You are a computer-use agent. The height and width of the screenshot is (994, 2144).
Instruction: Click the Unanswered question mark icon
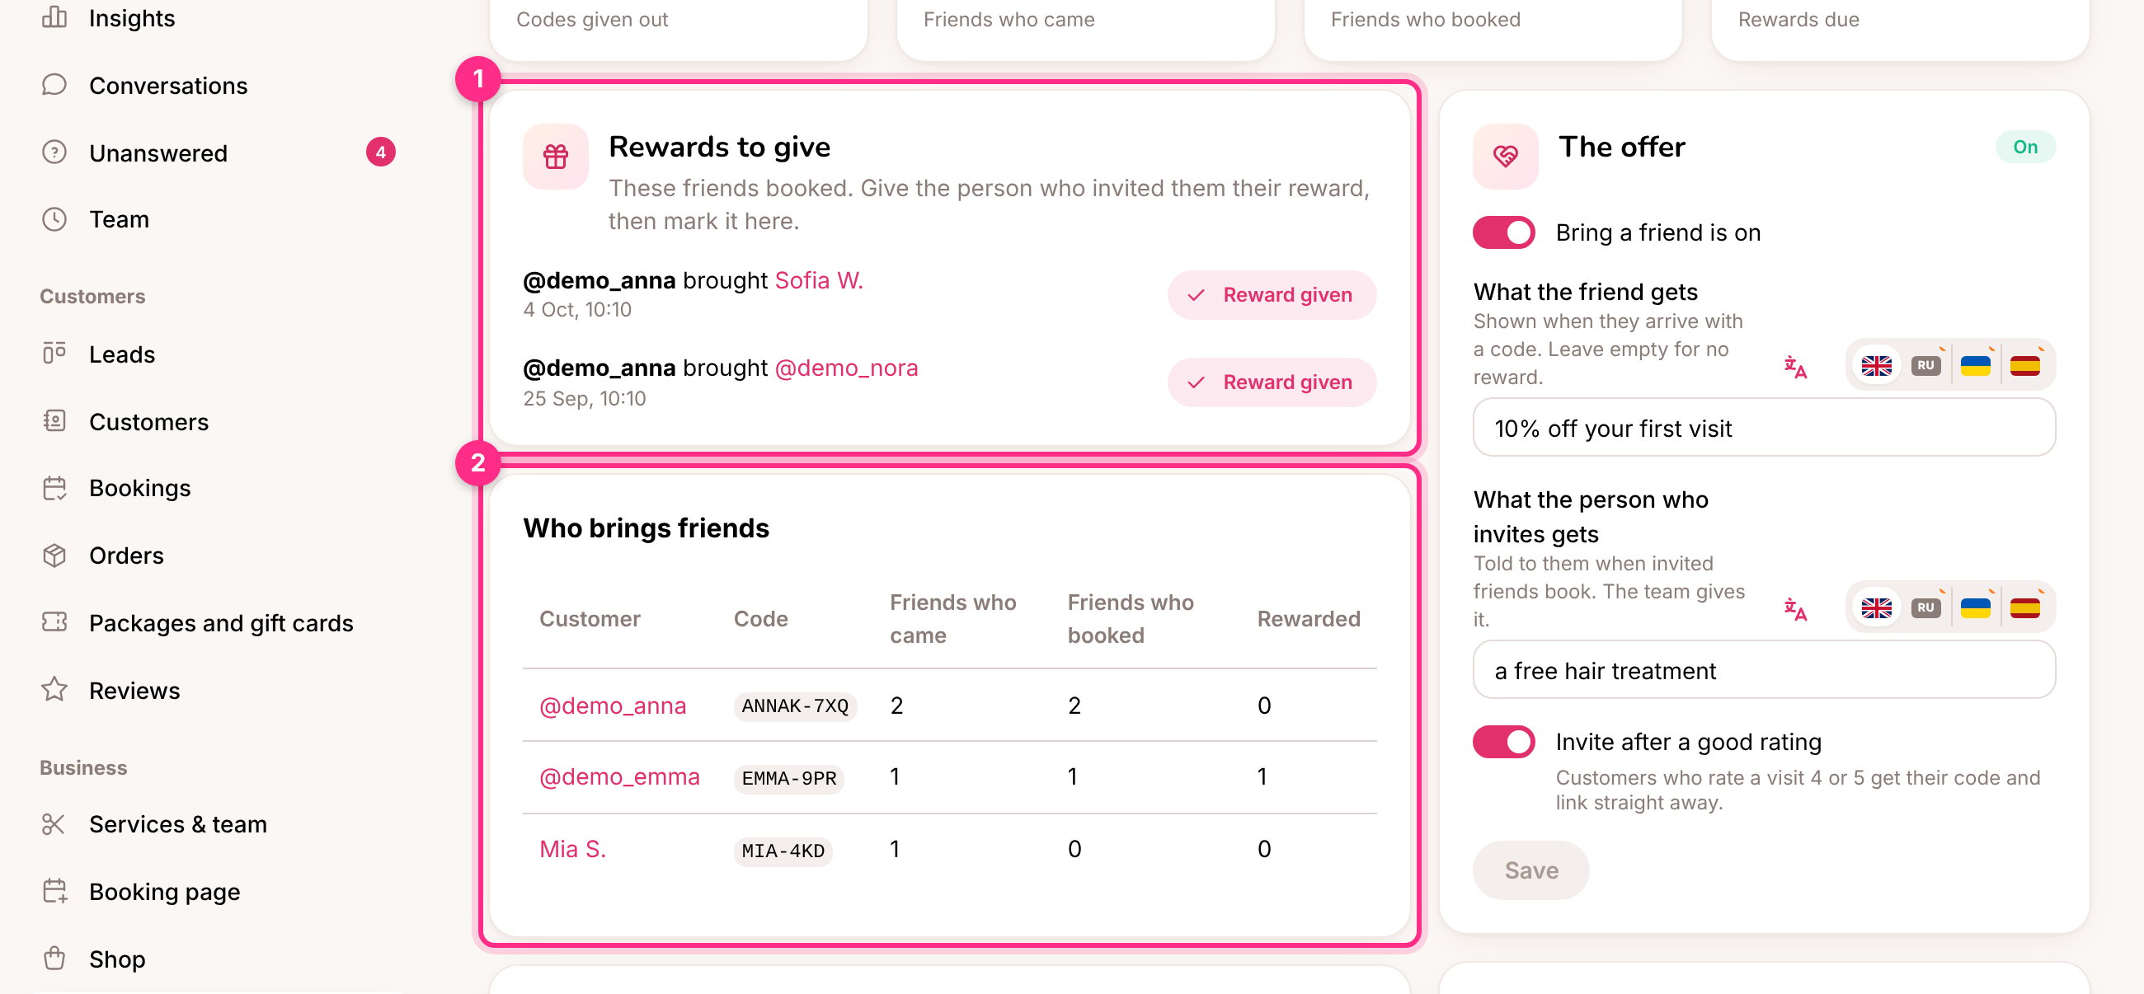point(54,152)
